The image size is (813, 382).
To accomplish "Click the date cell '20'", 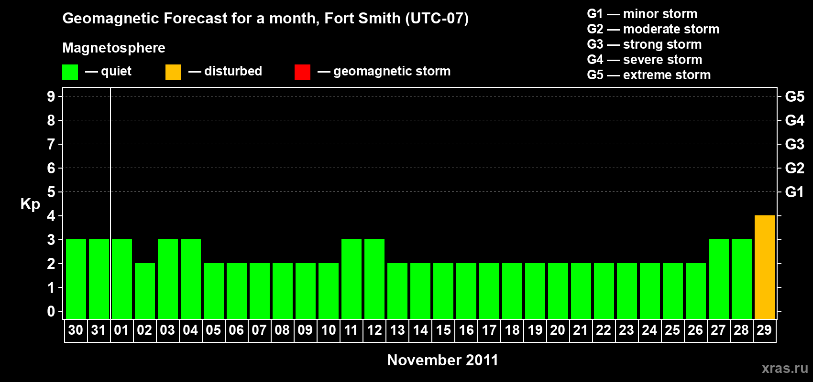I will pyautogui.click(x=558, y=330).
